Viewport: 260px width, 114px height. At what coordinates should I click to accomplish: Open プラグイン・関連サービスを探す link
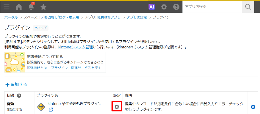pos(76,68)
